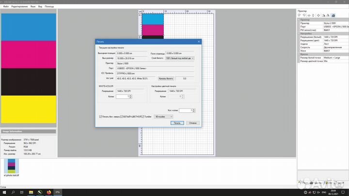Select the 'Разрешение (цвет)' row in panel
Image resolution: width=349 pixels, height=196 pixels.
tap(323, 41)
